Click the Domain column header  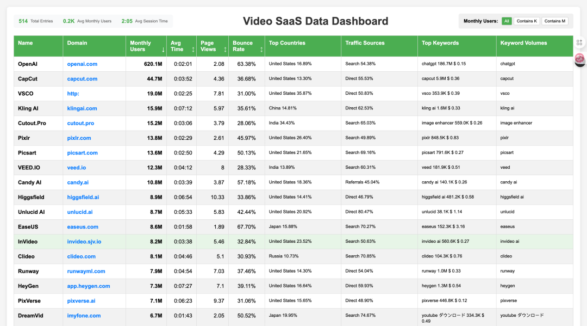tap(95, 46)
